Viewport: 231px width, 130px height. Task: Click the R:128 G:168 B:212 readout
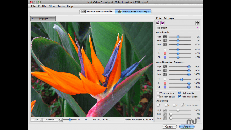pyautogui.click(x=102, y=120)
